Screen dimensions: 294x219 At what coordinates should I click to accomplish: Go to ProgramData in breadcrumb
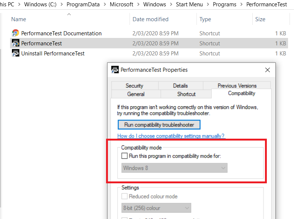coord(83,4)
